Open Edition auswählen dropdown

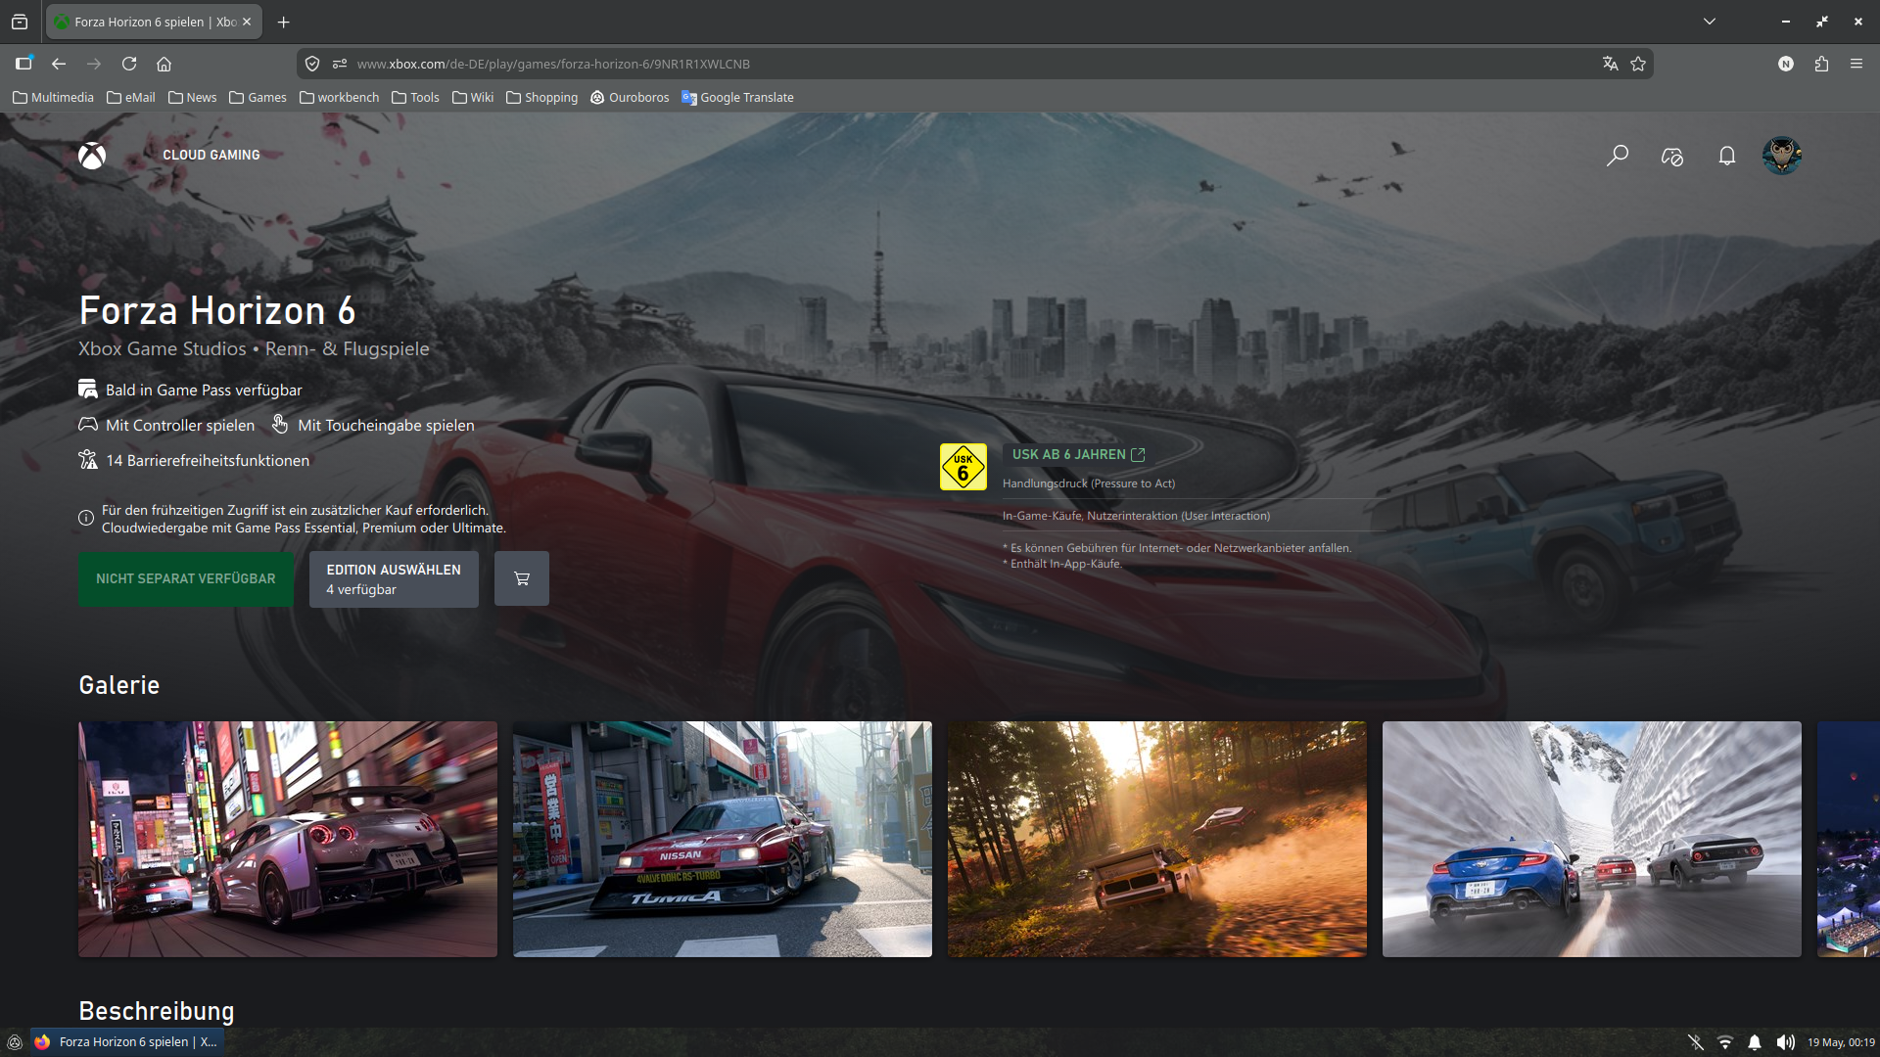point(394,579)
